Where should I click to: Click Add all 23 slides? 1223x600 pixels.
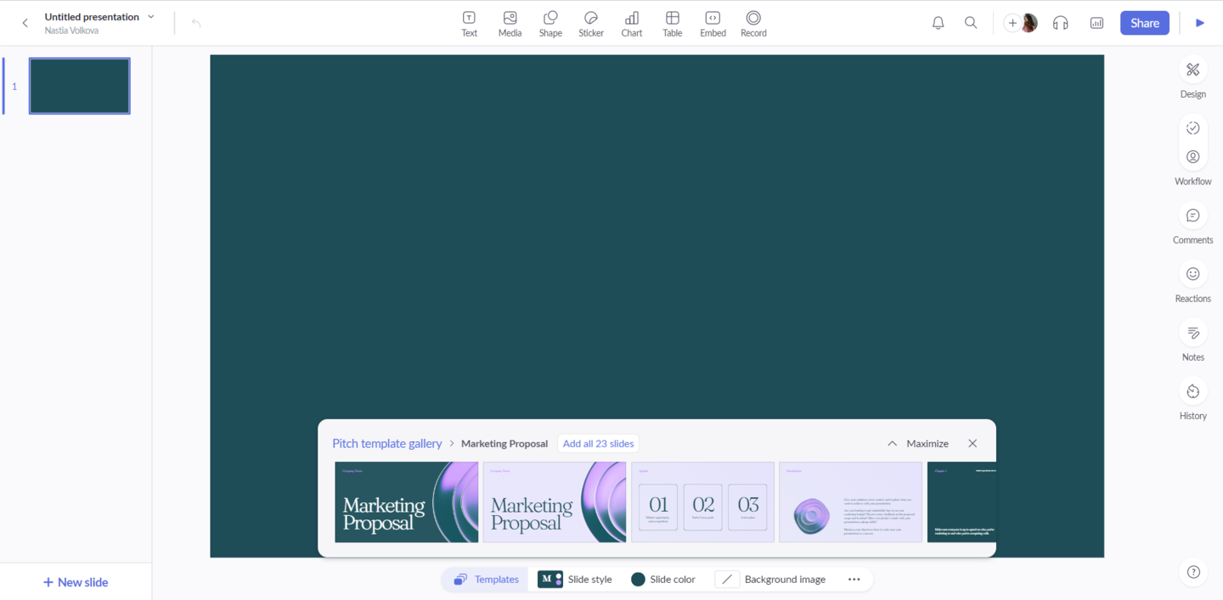point(598,444)
